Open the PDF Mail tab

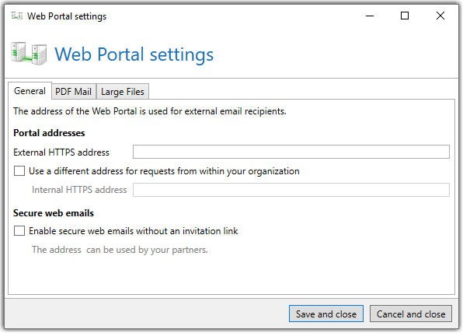[74, 91]
